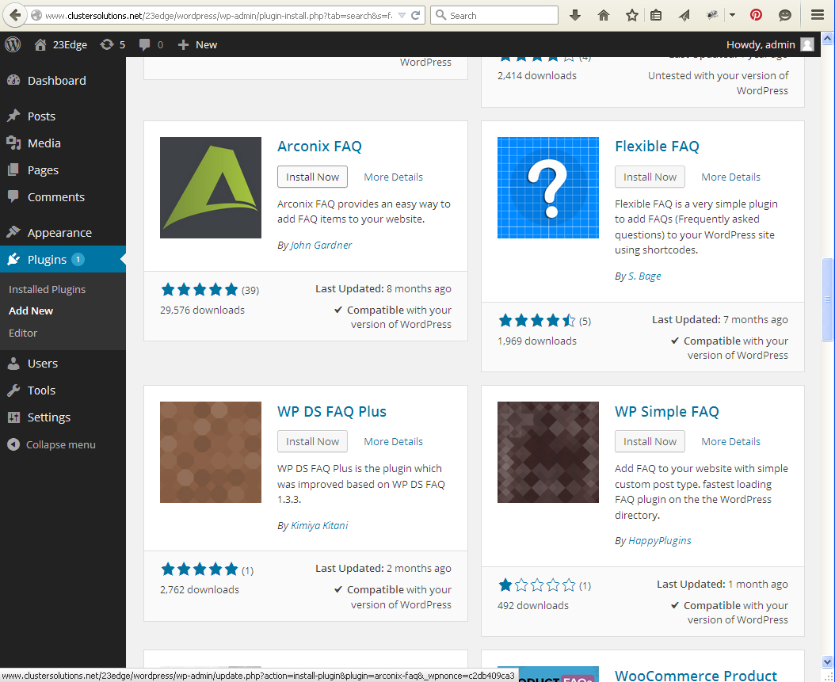Open the WP Simple FAQ title link
The image size is (835, 682).
click(x=667, y=412)
